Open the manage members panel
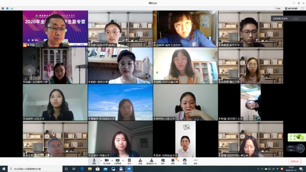 pos(152,161)
